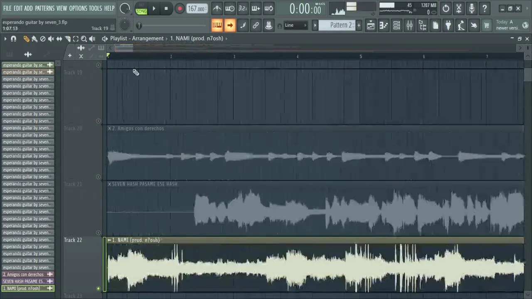Select the Zoom magnifier tool

pyautogui.click(x=84, y=39)
